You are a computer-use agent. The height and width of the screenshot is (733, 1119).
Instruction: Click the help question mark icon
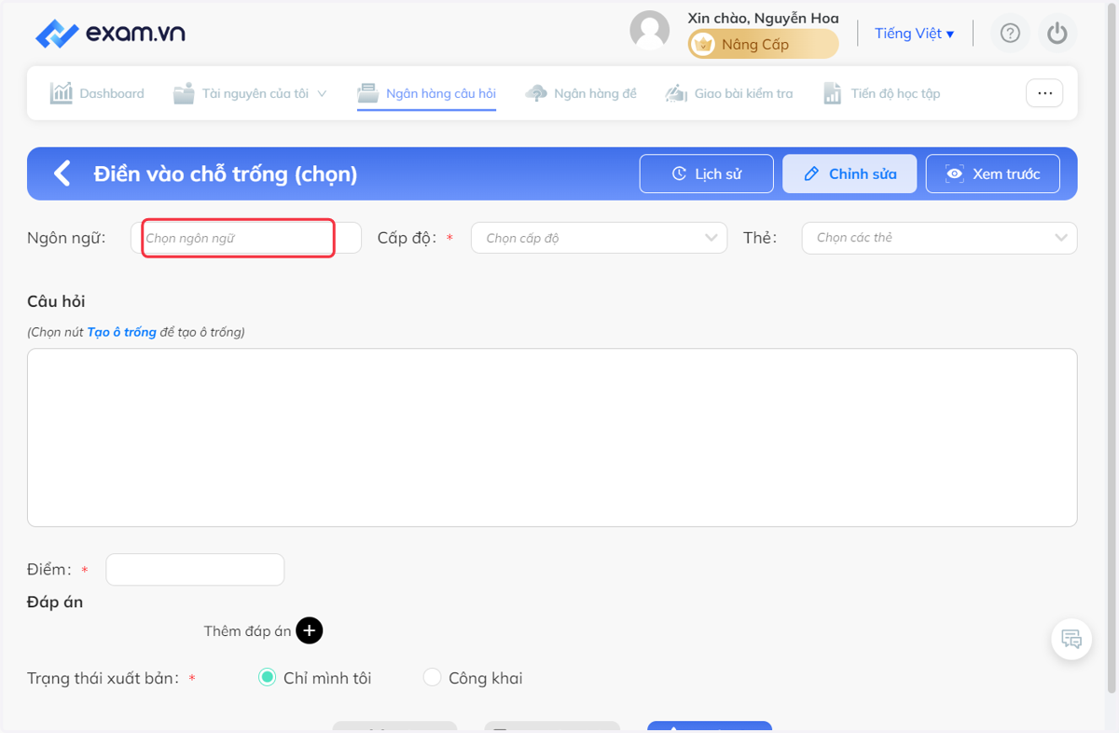tap(1010, 34)
